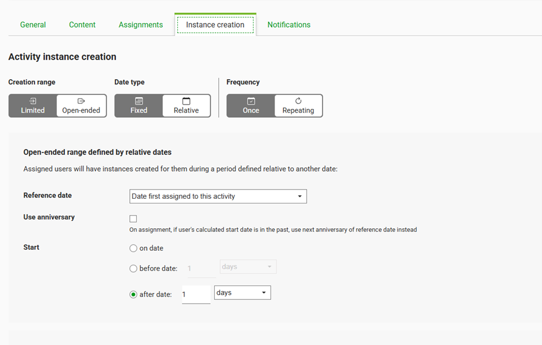This screenshot has height=345, width=542.
Task: Expand the after date days unit dropdown
Action: (242, 292)
